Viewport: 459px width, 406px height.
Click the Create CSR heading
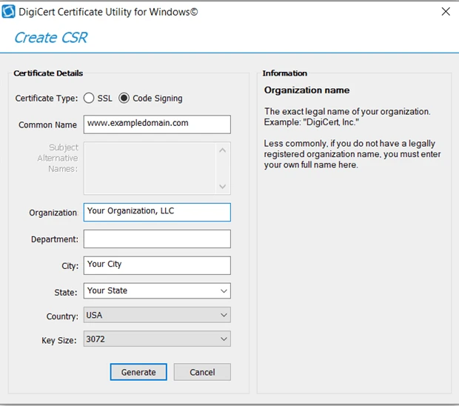pyautogui.click(x=50, y=38)
